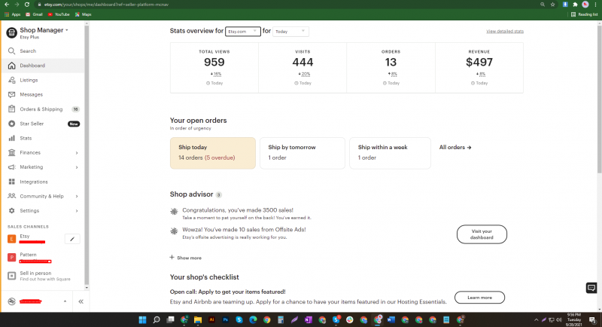Viewport: 602px width, 327px height.
Task: Open Adobe Illustrator from the taskbar
Action: [x=211, y=319]
